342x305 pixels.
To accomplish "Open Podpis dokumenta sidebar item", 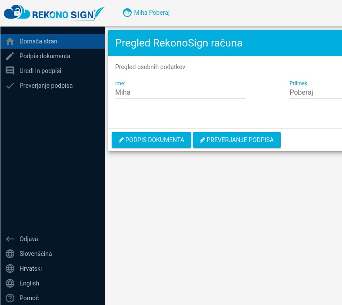I will (x=53, y=56).
